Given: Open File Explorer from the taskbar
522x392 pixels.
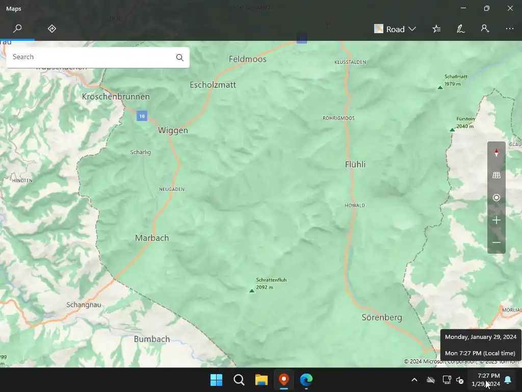Looking at the screenshot, I should [x=262, y=380].
